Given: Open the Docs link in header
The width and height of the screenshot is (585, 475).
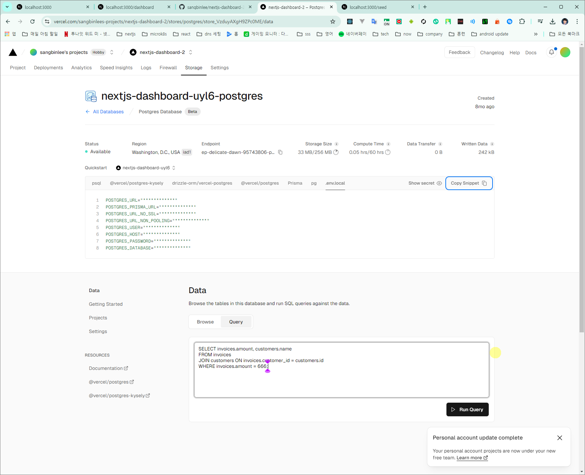Looking at the screenshot, I should [x=531, y=53].
